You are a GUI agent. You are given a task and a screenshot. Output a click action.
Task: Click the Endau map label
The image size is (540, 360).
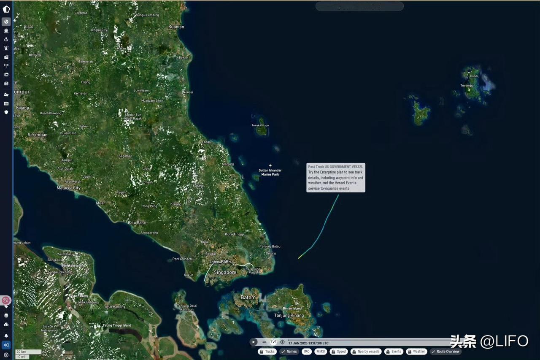[207, 142]
